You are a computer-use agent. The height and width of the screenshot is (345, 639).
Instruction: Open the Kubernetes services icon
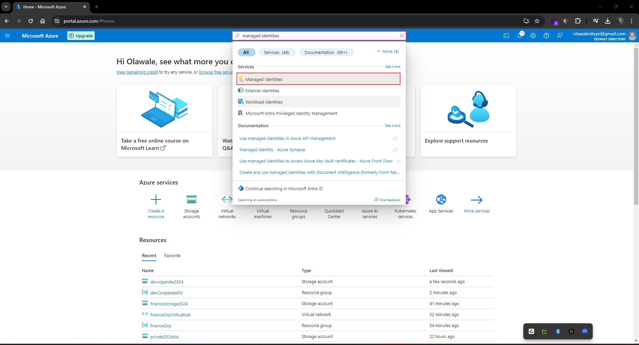coord(405,199)
